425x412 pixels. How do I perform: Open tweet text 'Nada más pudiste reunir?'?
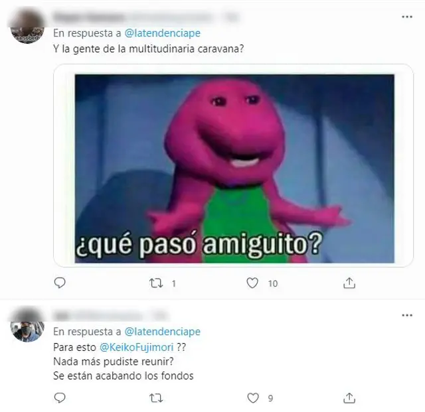tap(114, 362)
